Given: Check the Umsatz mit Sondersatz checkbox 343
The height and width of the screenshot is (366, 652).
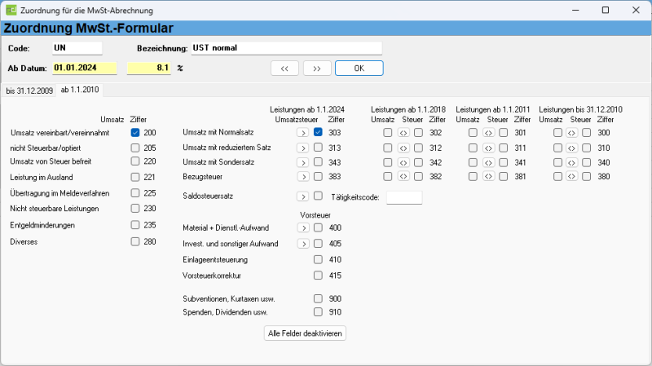Looking at the screenshot, I should (318, 161).
